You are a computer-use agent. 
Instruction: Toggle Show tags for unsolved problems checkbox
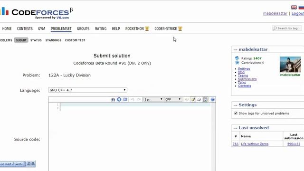(236, 113)
